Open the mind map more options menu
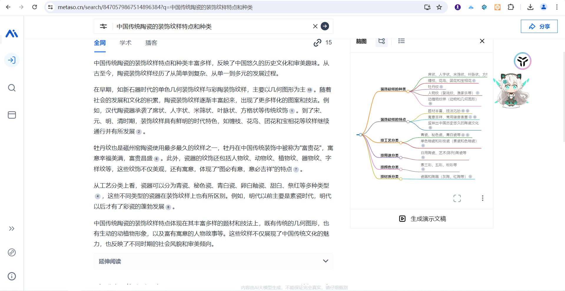 (483, 198)
